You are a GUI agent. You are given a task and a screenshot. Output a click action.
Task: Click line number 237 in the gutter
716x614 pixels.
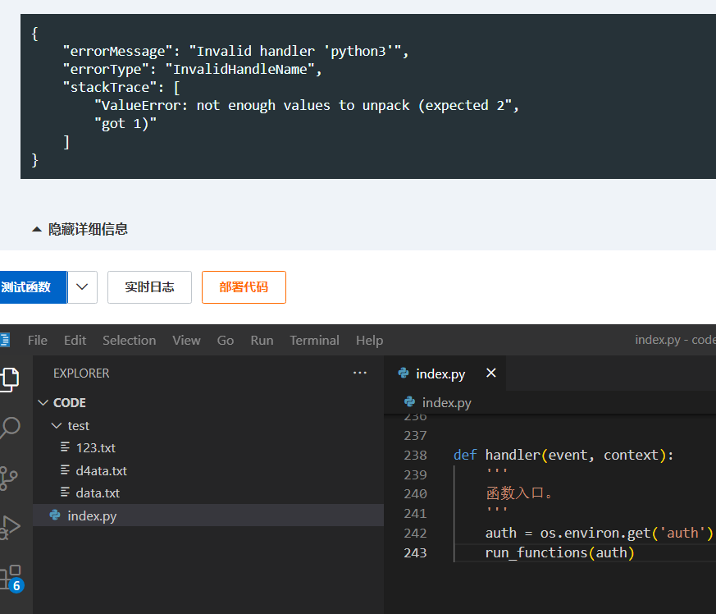coord(416,435)
